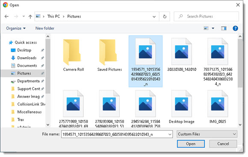
Task: Click the pin icon next to Documents
Action: [x=42, y=66]
